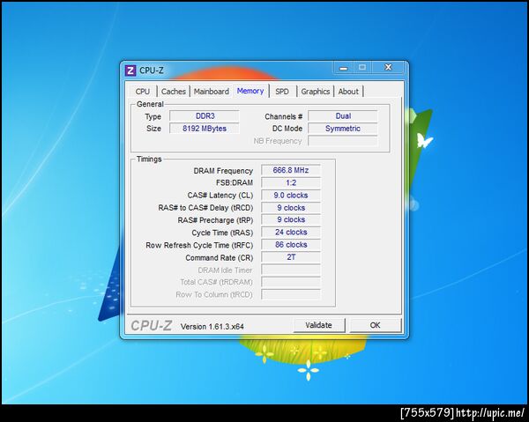
Task: Click tRCD value 9 clocks
Action: coord(291,208)
